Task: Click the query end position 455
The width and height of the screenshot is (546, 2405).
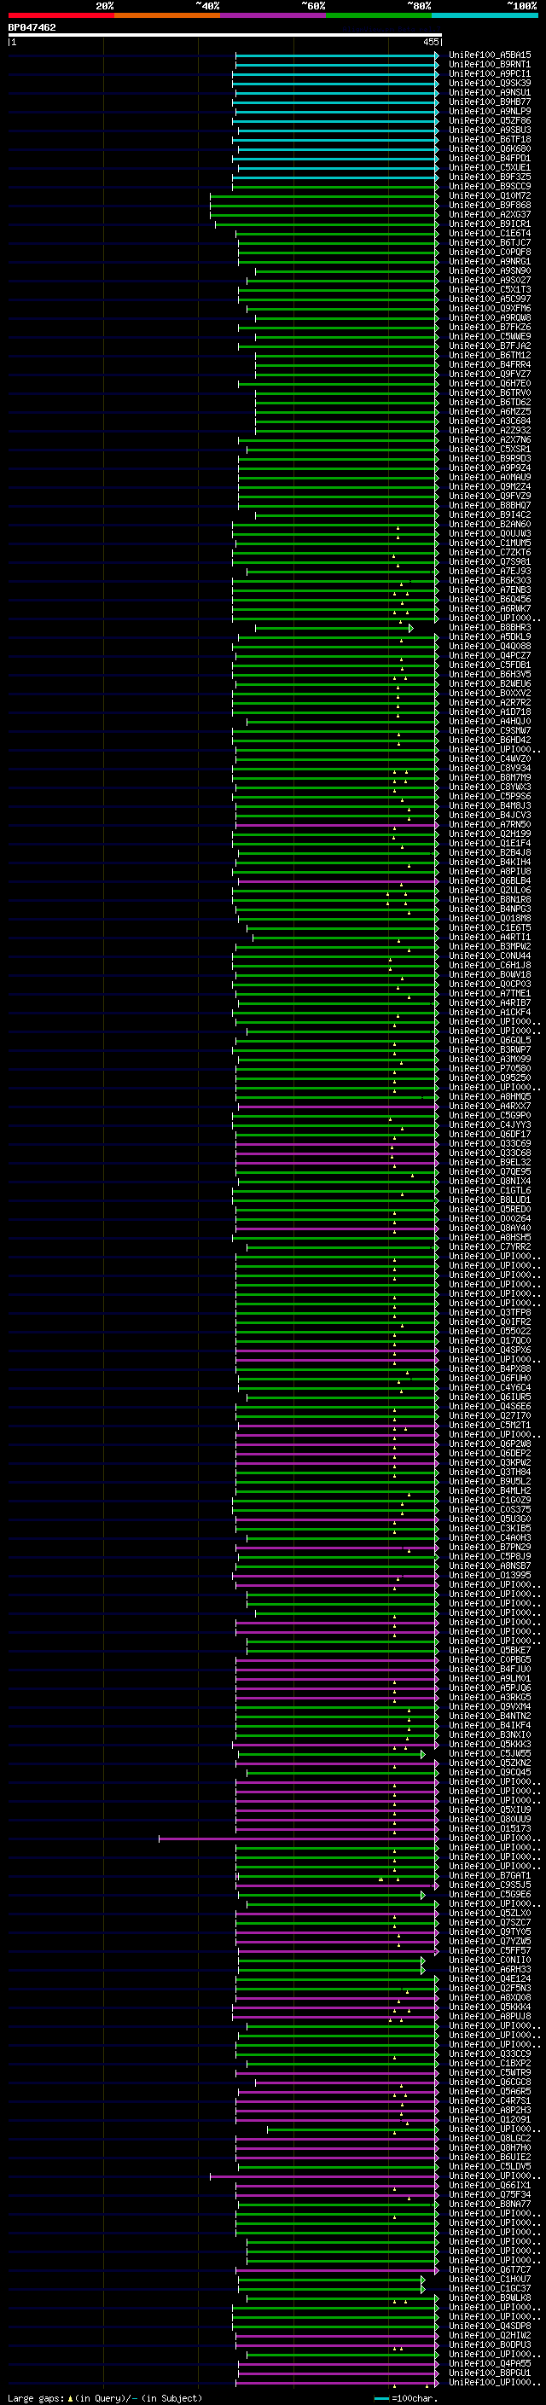Action: [431, 42]
